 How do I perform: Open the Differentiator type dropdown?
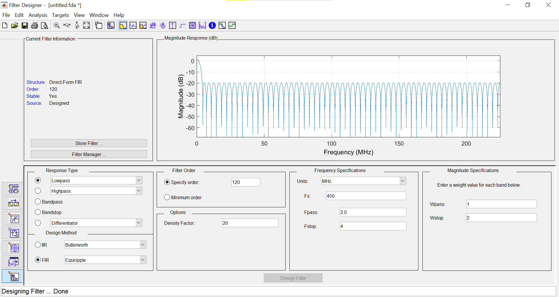click(139, 223)
